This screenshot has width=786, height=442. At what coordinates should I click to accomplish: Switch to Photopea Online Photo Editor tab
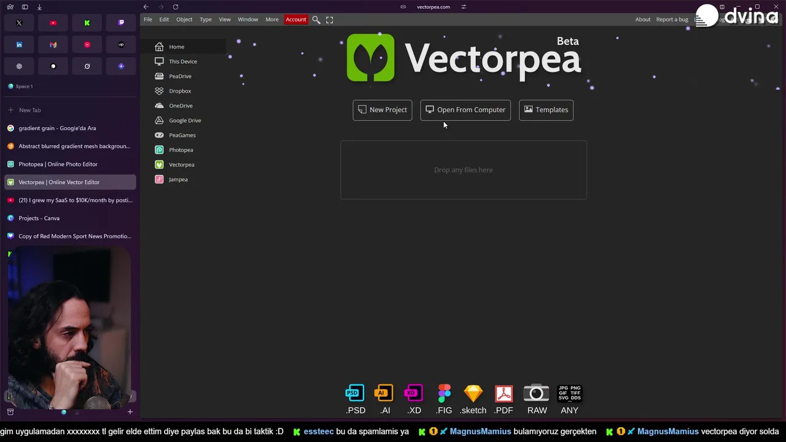coord(70,164)
